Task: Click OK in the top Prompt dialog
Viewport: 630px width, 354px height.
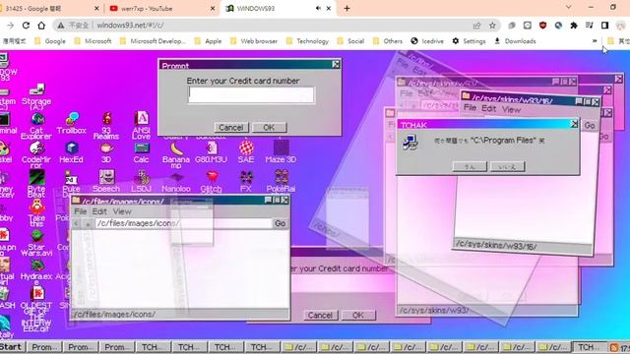Action: coord(269,128)
